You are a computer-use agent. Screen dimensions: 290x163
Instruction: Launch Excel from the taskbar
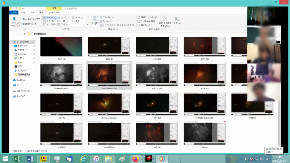[17, 159]
